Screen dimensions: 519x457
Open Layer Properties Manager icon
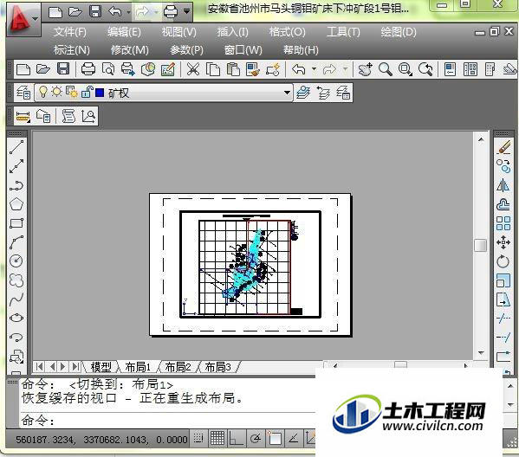pyautogui.click(x=24, y=93)
